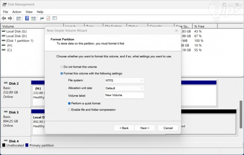
Task: Click the vertical scrollbar in the disk pane
Action: click(241, 114)
